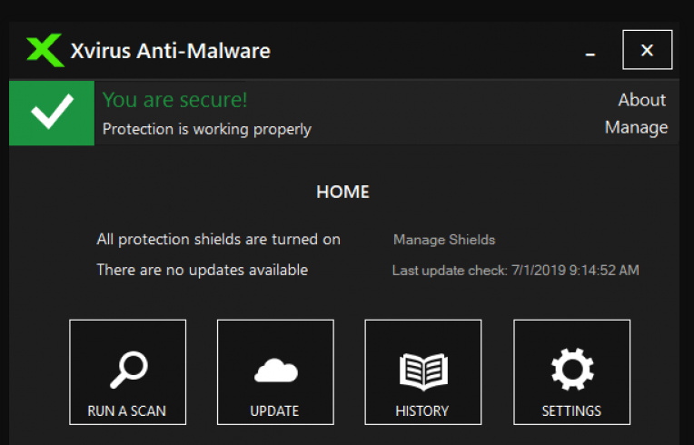Viewport: 694px width, 445px height.
Task: Click "There are no updates available" message
Action: pyautogui.click(x=202, y=270)
